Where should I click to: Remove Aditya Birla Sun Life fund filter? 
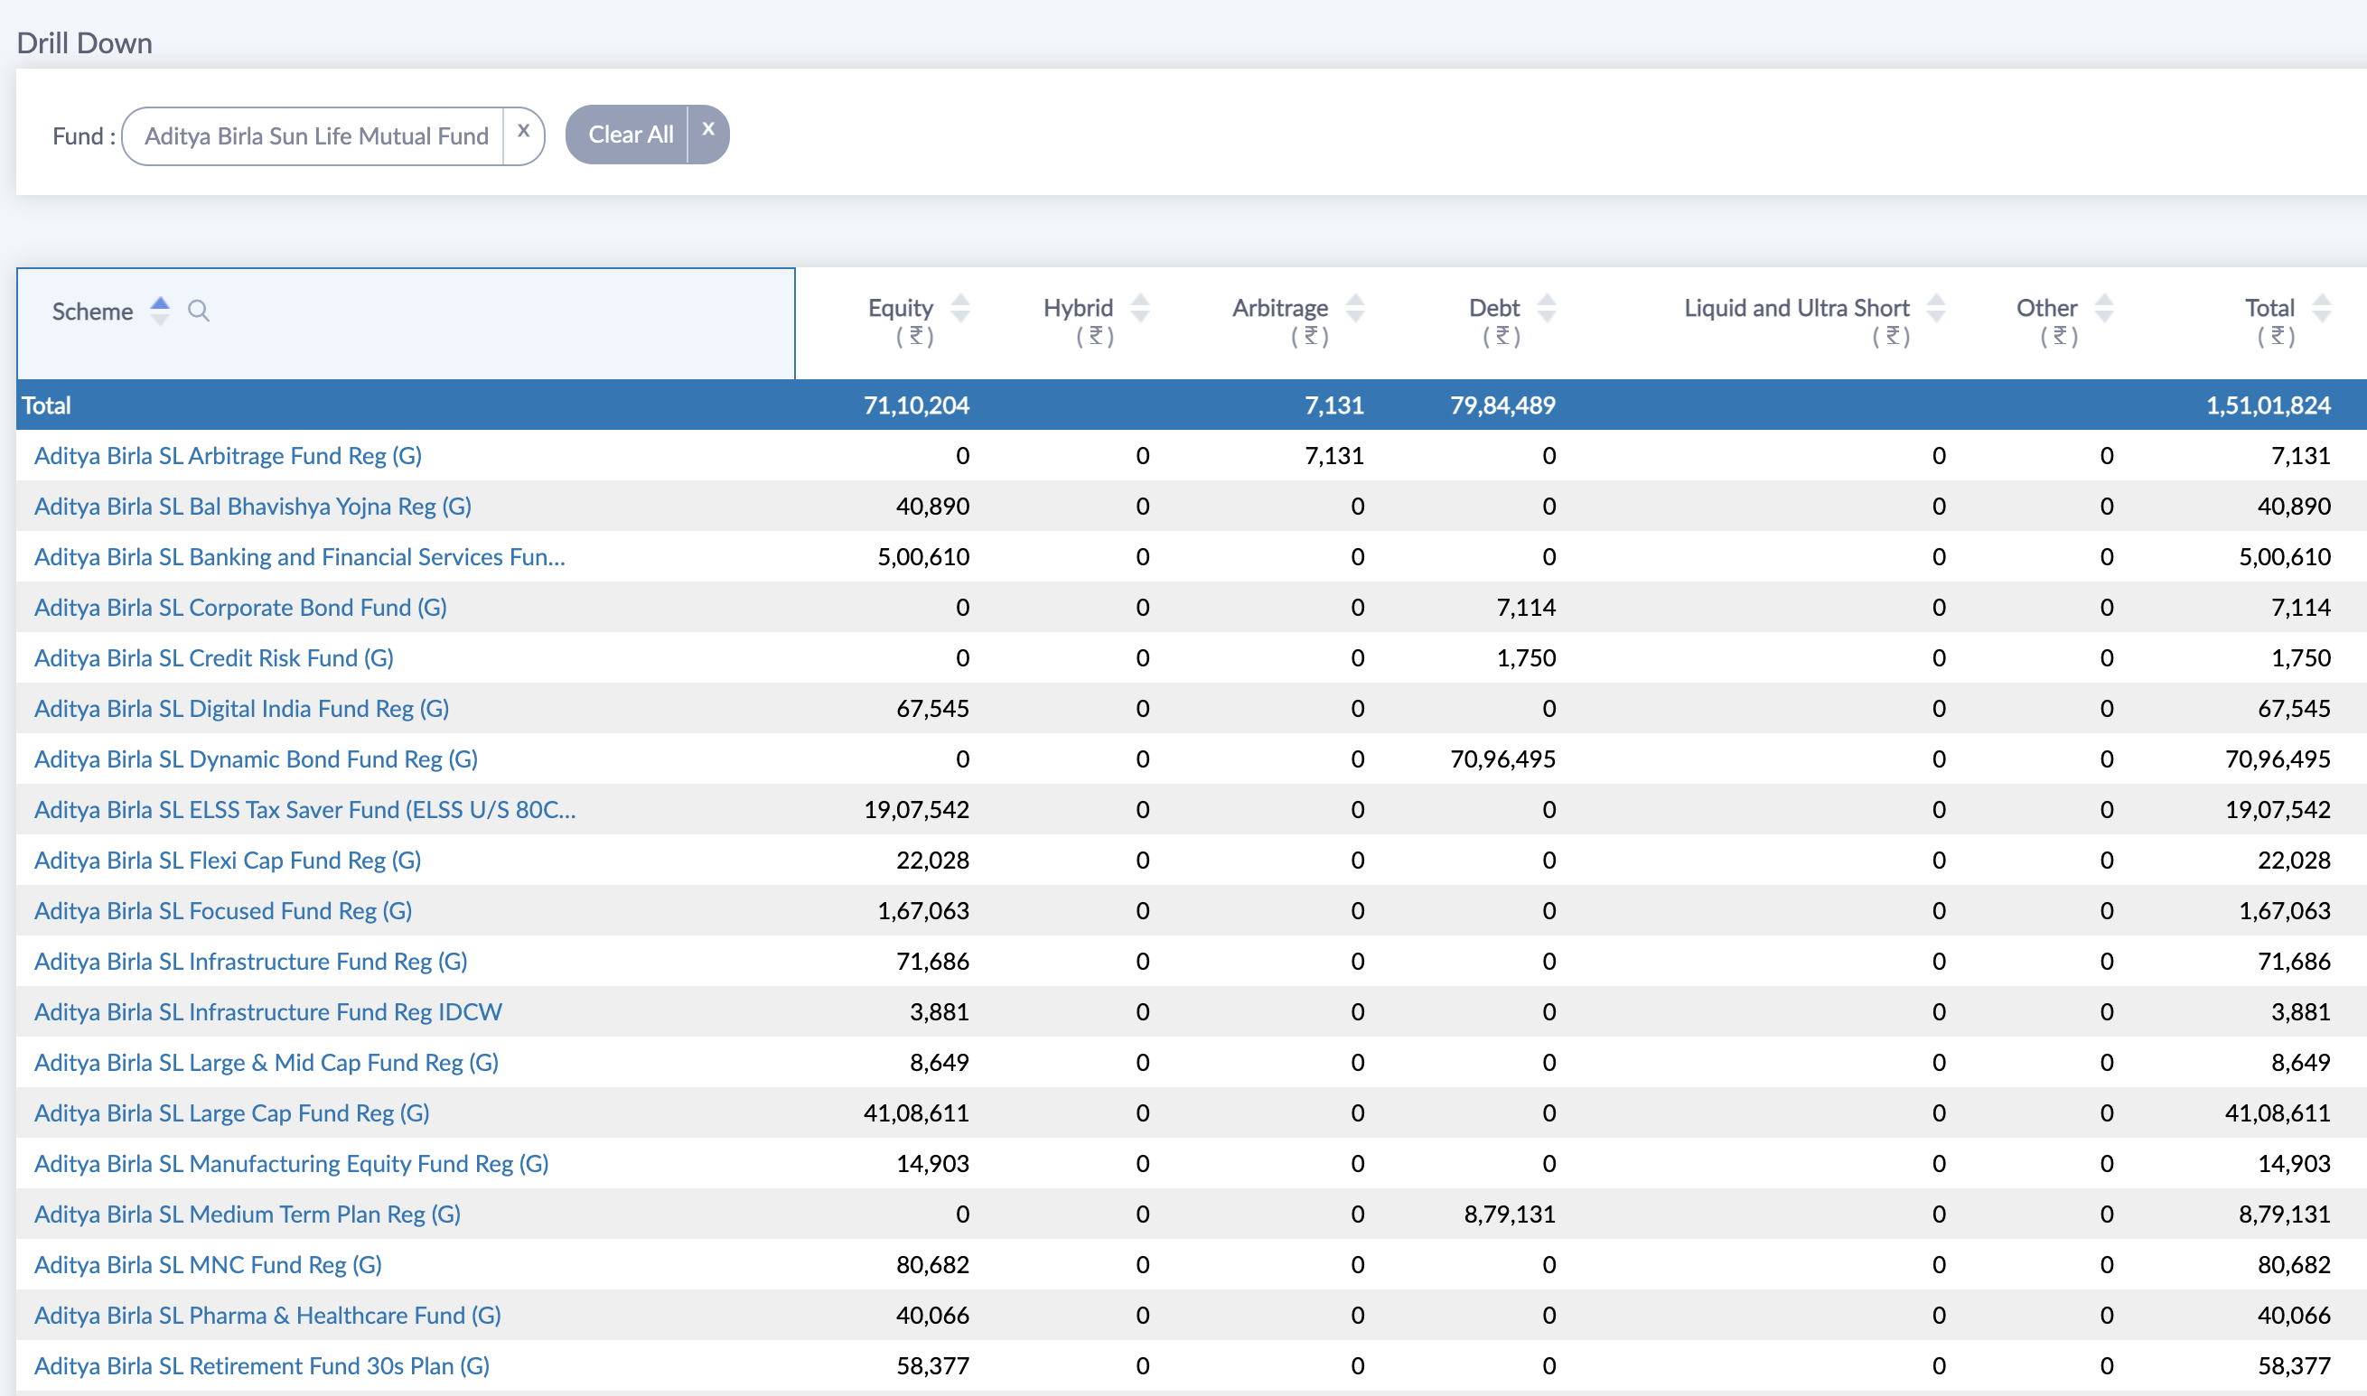[524, 133]
